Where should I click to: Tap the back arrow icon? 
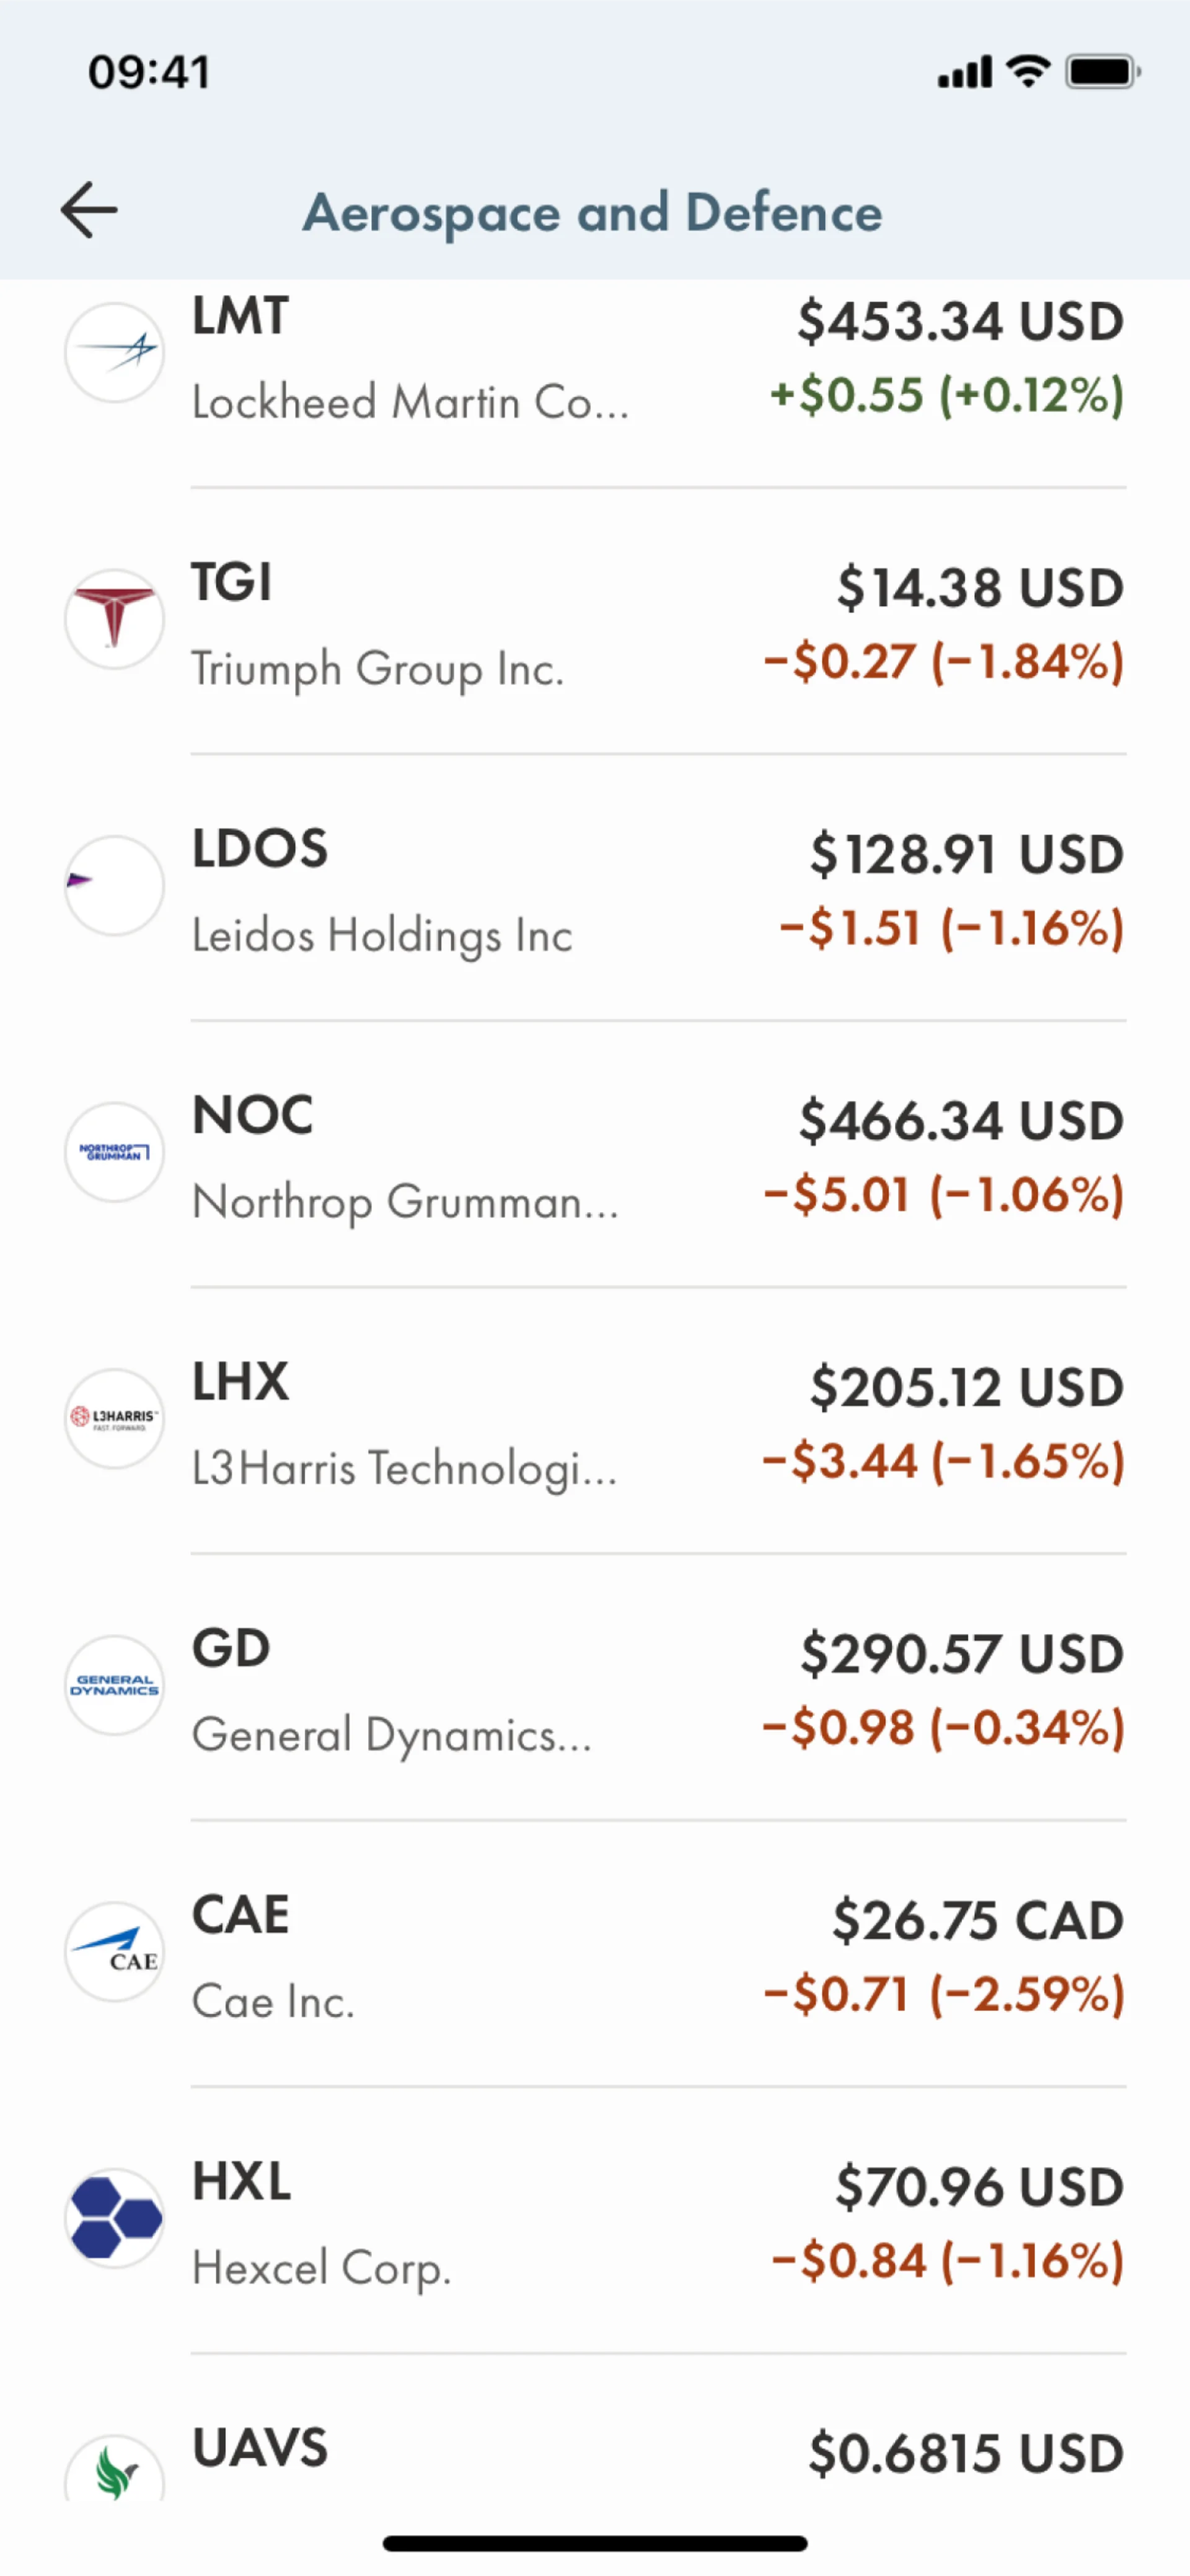tap(89, 210)
